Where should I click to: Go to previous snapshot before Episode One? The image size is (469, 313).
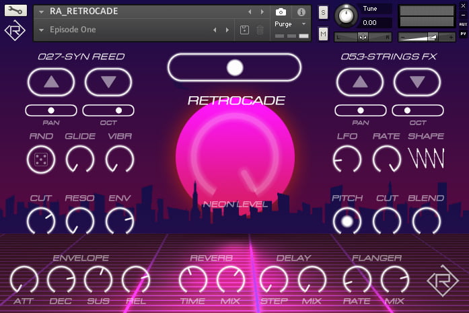coord(215,30)
